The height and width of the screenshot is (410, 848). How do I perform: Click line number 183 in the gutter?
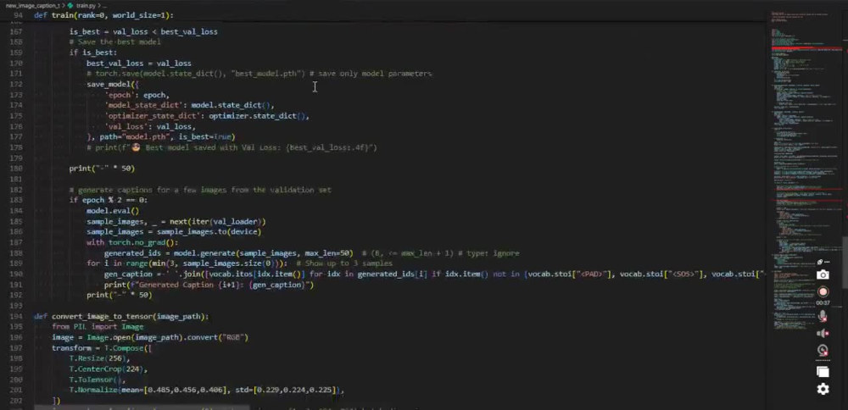tap(16, 200)
